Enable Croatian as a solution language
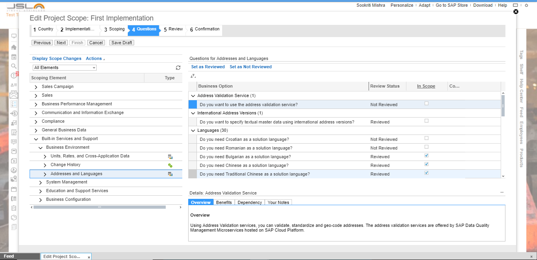Viewport: 537px width, 260px height. click(426, 138)
